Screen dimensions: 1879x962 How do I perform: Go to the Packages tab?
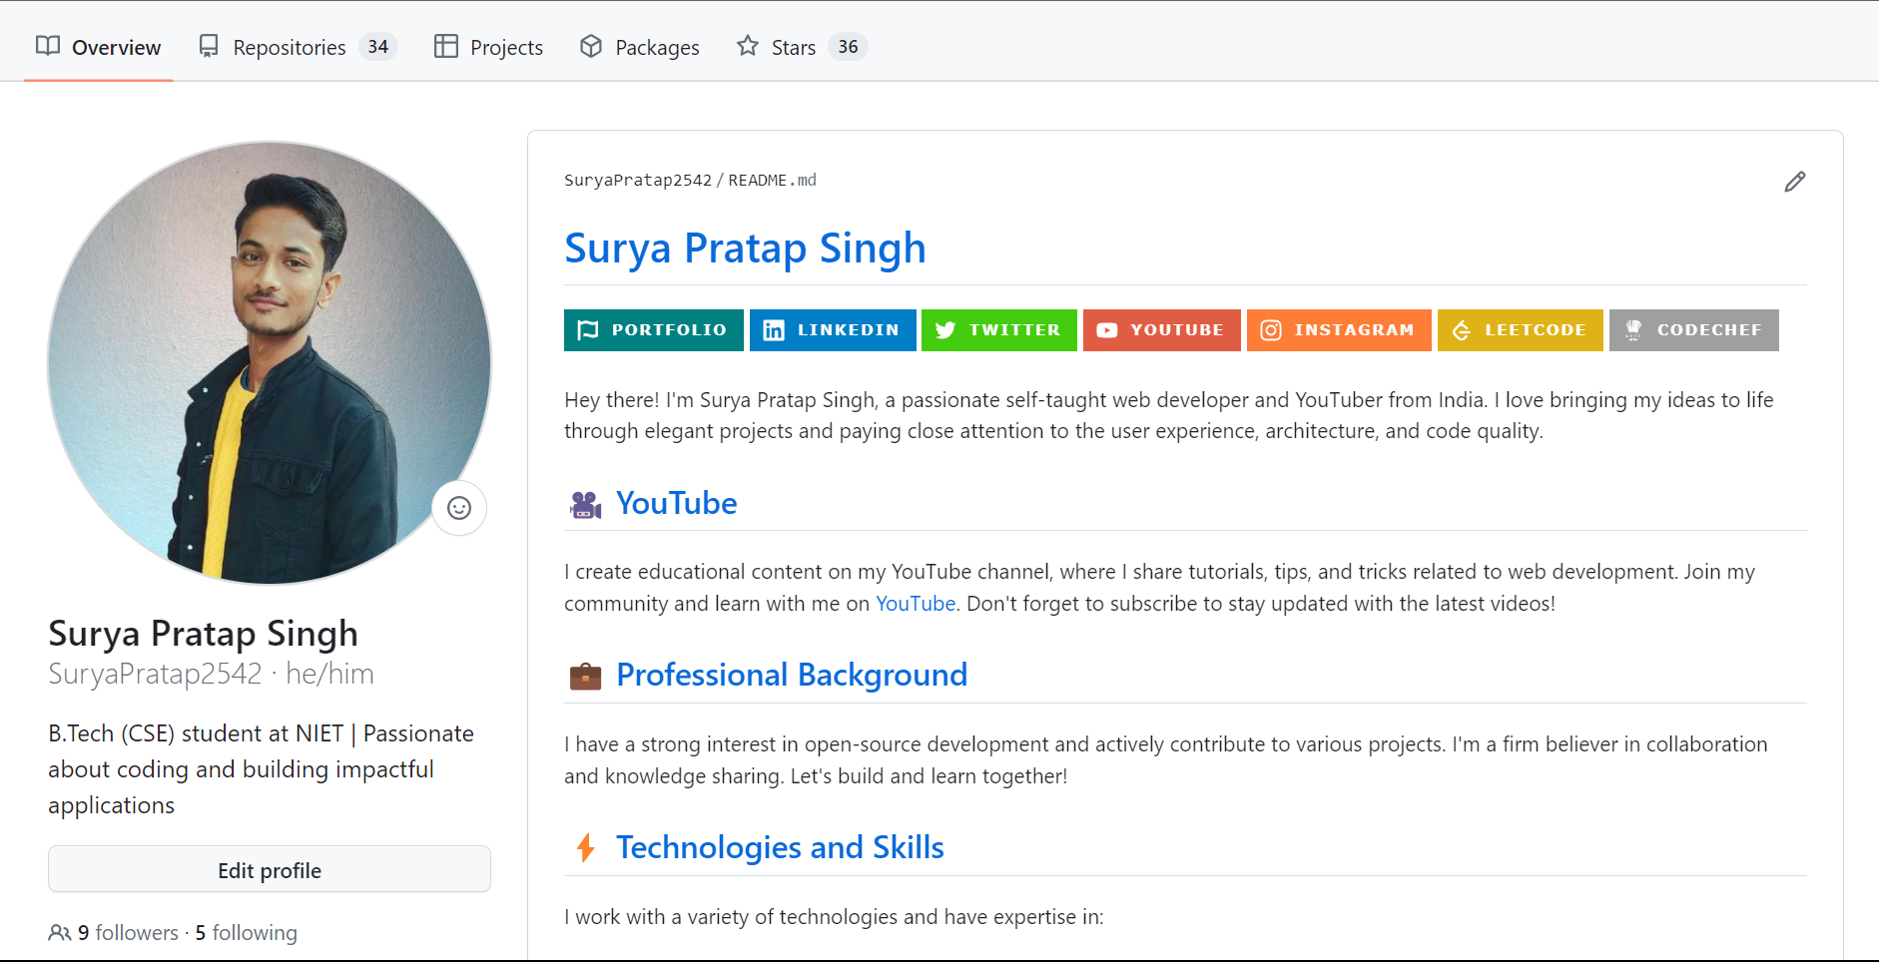pyautogui.click(x=640, y=47)
